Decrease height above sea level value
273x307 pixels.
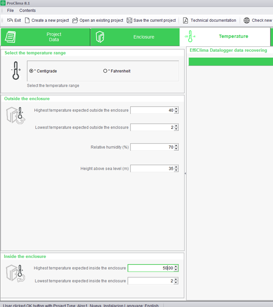tap(176, 170)
